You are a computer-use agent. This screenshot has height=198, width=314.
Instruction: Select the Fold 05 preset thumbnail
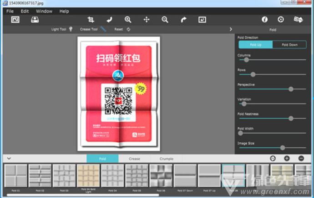click(x=137, y=176)
